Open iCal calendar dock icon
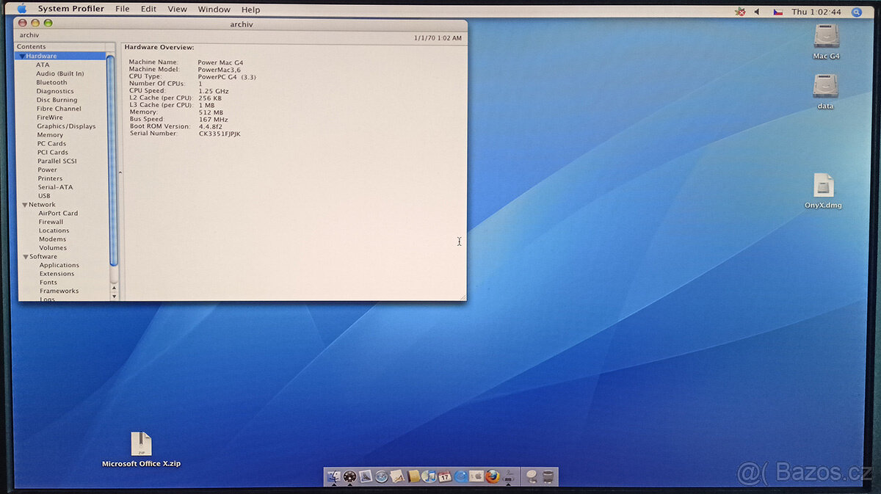 445,476
